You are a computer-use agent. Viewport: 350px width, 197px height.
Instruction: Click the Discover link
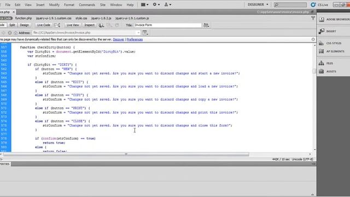(x=119, y=39)
